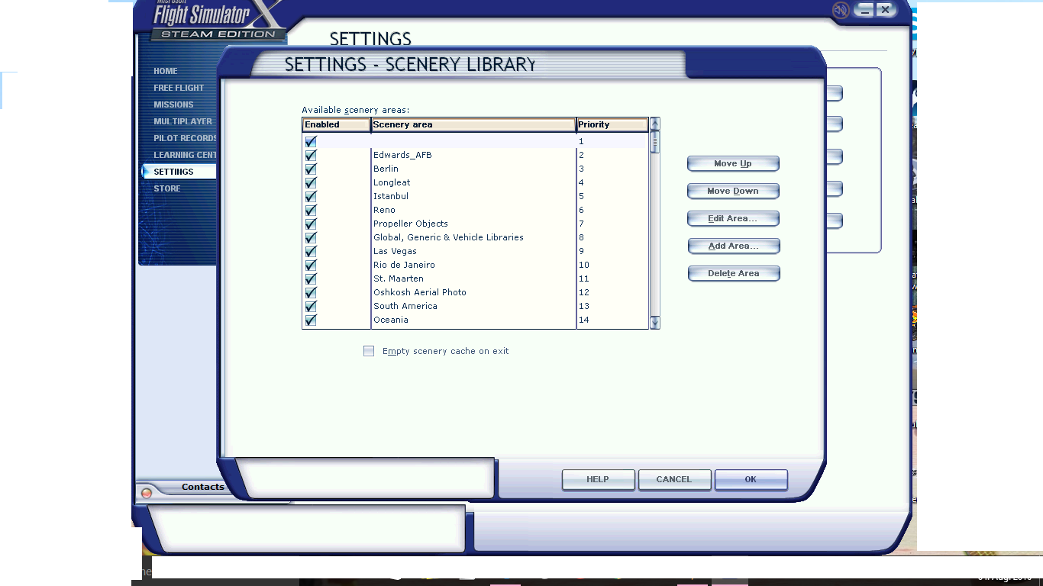Click the muted sound speaker icon
1043x586 pixels.
click(x=841, y=10)
